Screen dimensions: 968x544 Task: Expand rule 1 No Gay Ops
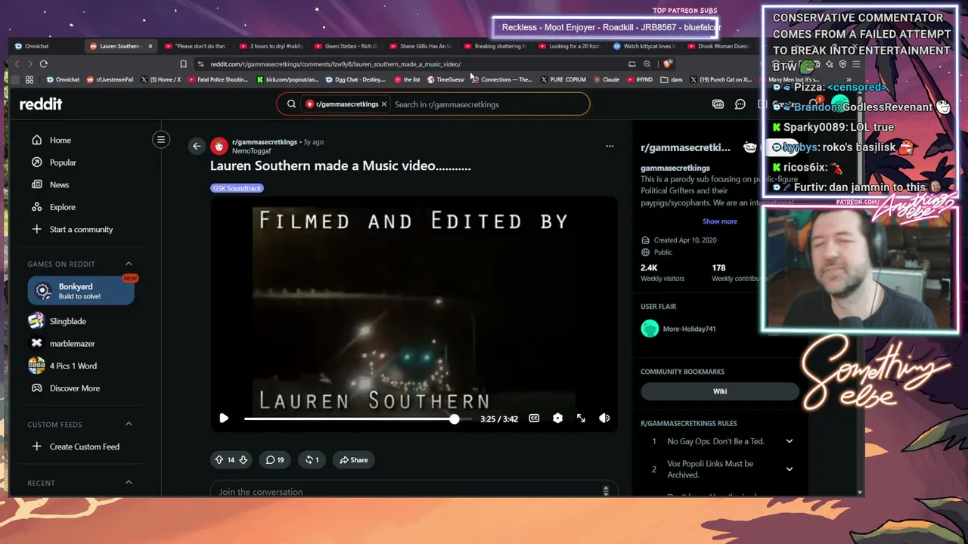coord(789,441)
